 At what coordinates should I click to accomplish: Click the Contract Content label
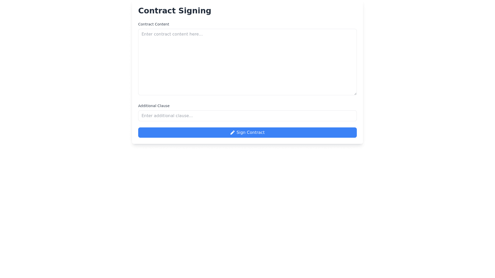click(153, 24)
